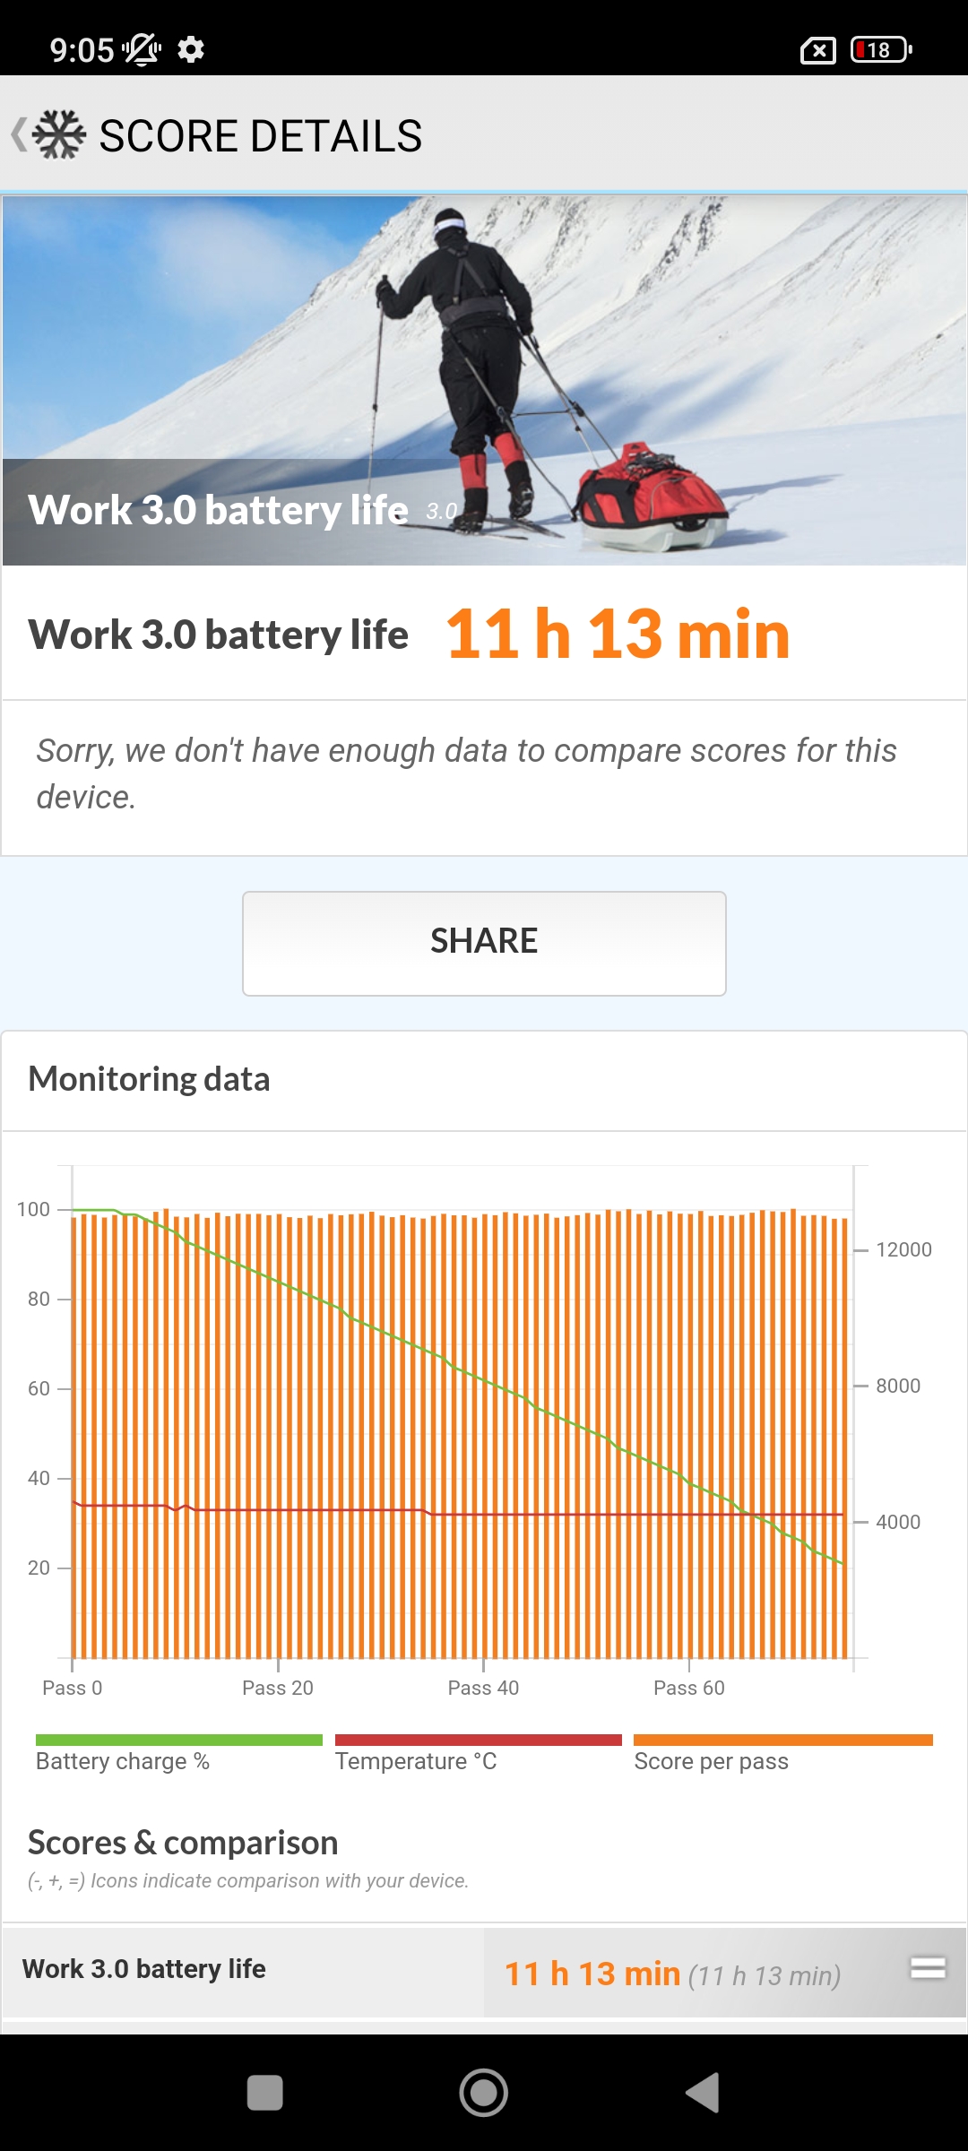The width and height of the screenshot is (968, 2151).
Task: Toggle the Score per pass legend
Action: [783, 1753]
